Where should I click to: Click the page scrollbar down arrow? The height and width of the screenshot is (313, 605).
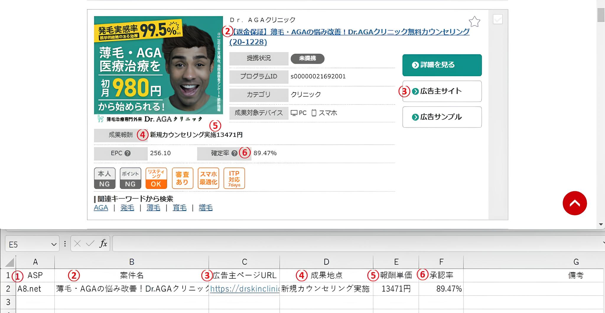coord(601,224)
